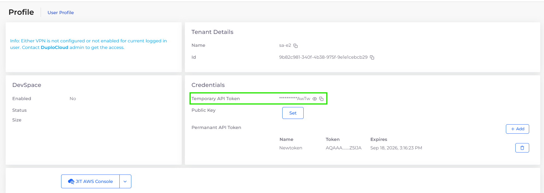Click the Profile page heading
The image size is (544, 193).
click(21, 12)
